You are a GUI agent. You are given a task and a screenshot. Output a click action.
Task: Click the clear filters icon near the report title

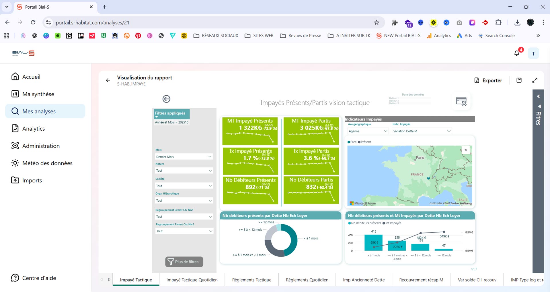point(461,101)
